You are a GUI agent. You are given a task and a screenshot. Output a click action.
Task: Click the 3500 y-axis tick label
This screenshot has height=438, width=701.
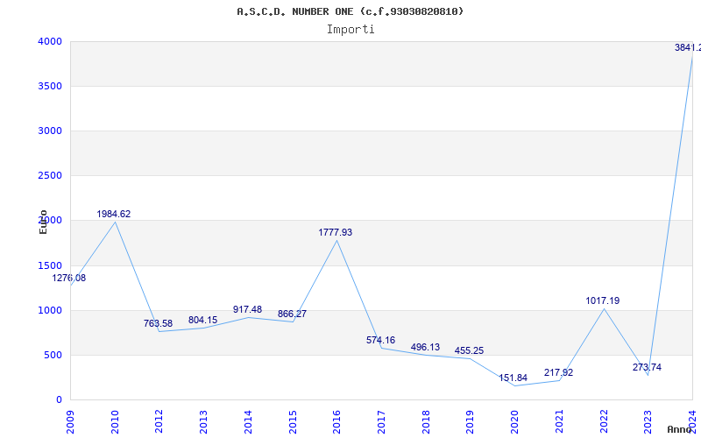tap(49, 86)
